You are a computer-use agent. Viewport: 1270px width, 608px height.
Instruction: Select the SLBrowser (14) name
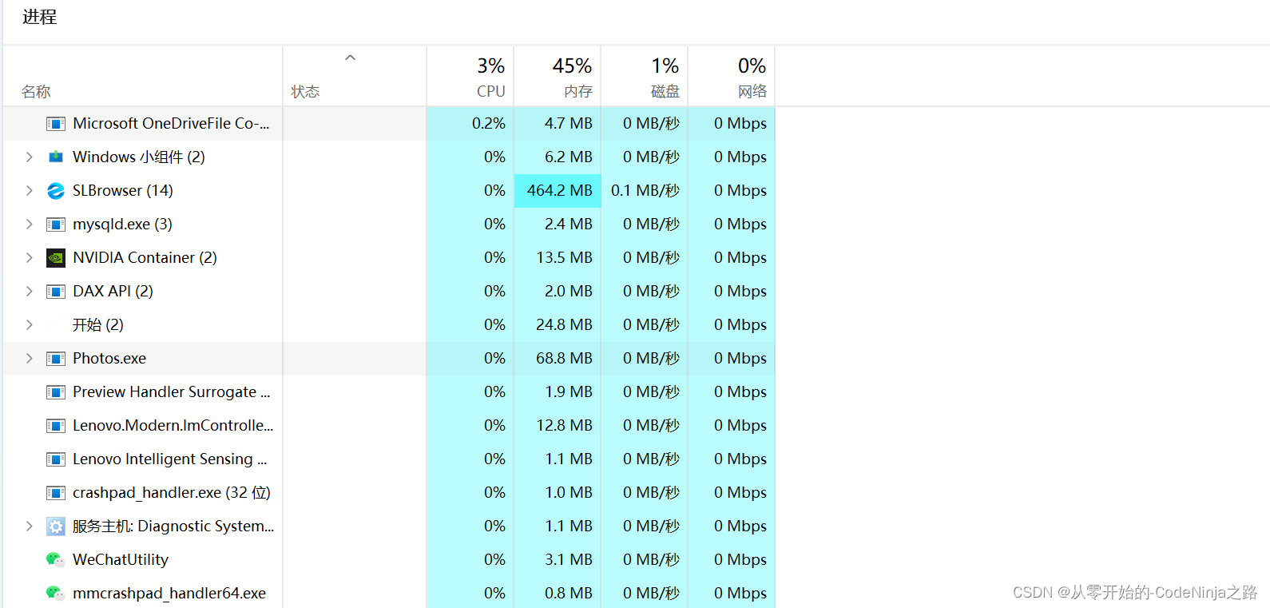pos(123,191)
